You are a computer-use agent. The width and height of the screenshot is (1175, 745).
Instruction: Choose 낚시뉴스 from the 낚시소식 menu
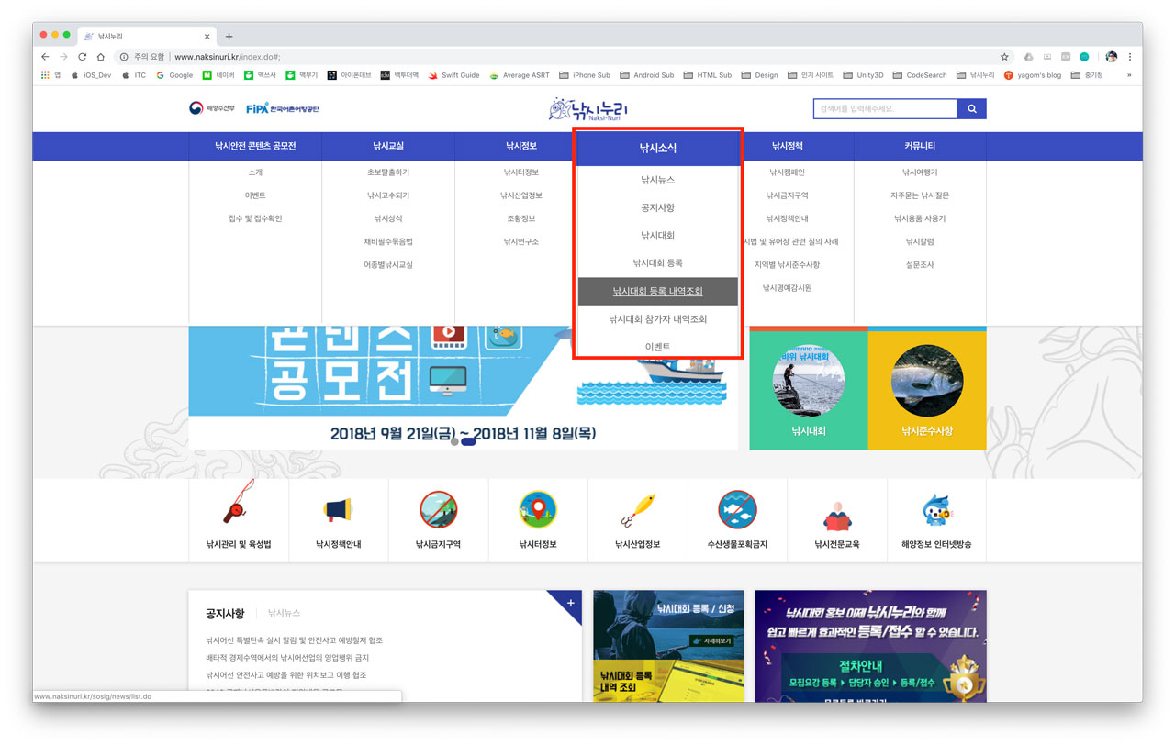[x=657, y=180]
